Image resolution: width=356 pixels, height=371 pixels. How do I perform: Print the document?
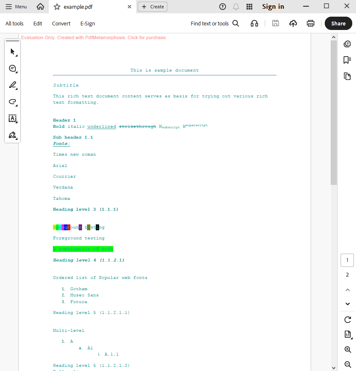pos(310,23)
